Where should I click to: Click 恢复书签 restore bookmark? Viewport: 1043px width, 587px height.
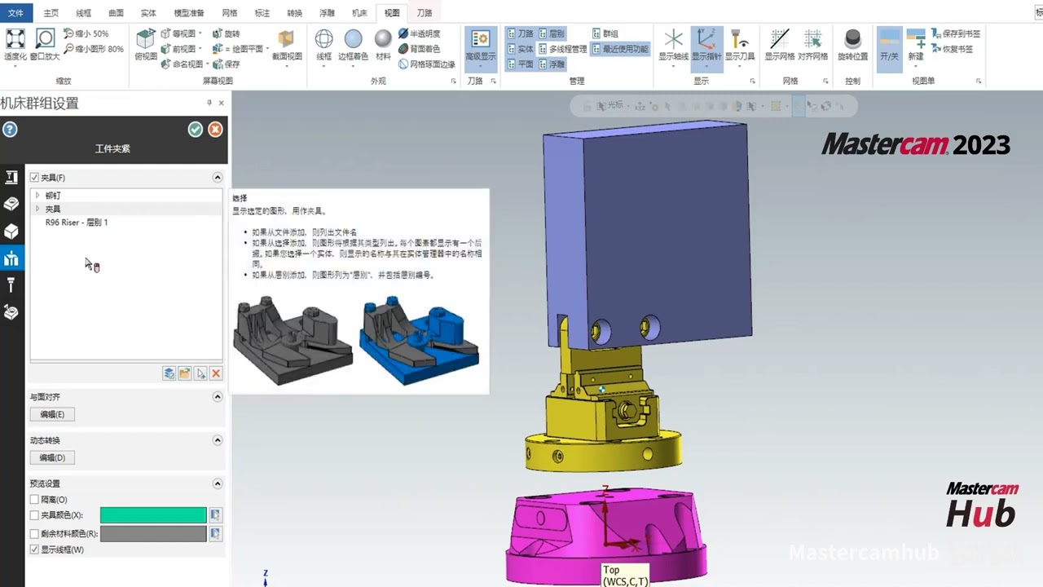(951, 49)
